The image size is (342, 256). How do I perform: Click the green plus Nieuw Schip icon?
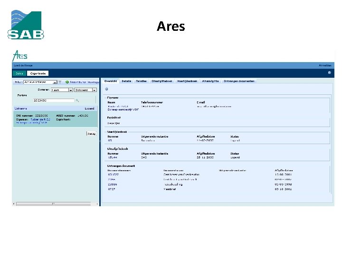coord(67,82)
